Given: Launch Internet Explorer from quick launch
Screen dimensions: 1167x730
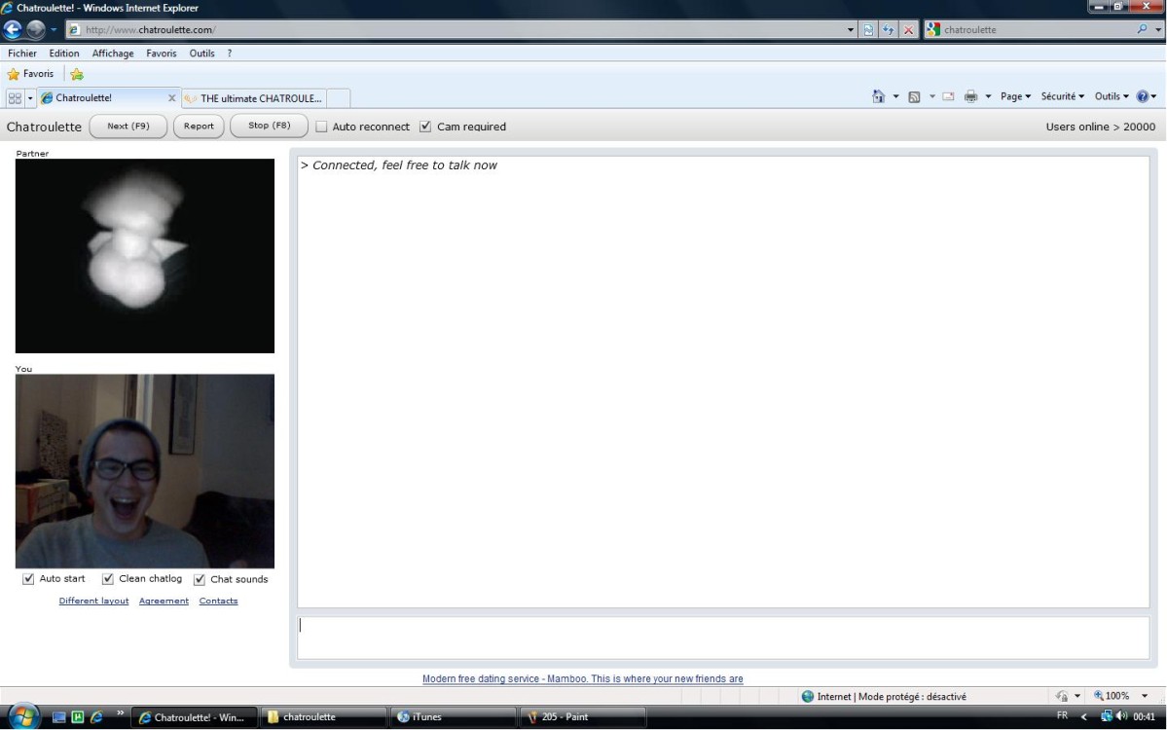Looking at the screenshot, I should point(96,717).
